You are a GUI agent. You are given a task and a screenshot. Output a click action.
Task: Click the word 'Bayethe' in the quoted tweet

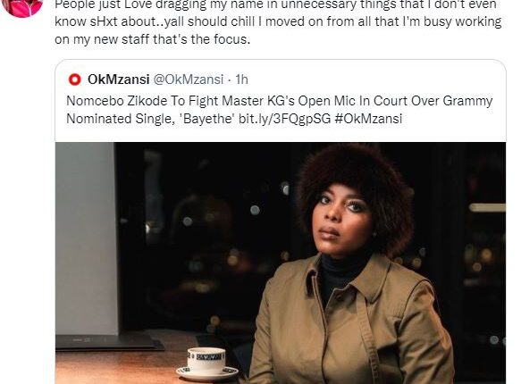(207, 119)
